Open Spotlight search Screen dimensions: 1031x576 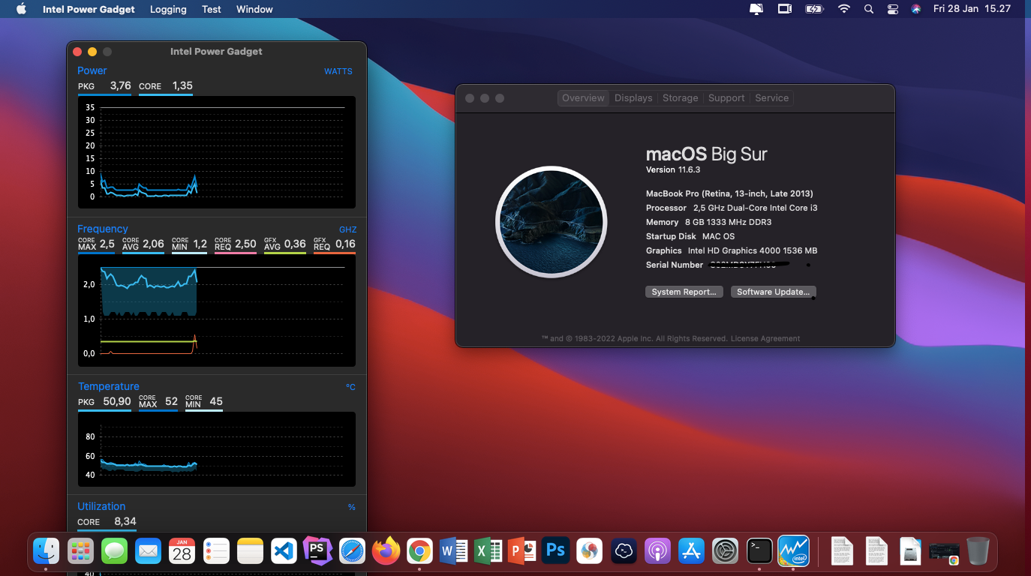point(868,9)
